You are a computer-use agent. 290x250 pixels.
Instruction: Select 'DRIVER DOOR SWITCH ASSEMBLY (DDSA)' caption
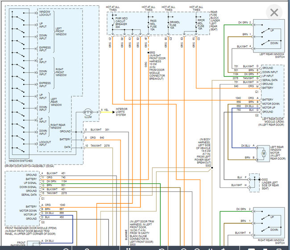[x=29, y=166]
